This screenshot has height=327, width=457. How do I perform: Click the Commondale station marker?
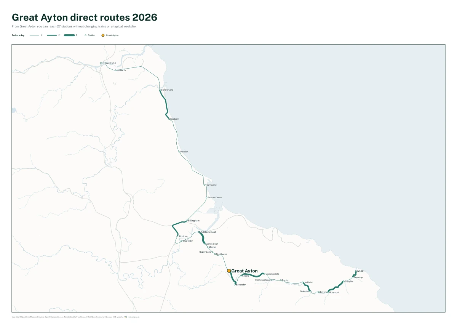(264, 274)
